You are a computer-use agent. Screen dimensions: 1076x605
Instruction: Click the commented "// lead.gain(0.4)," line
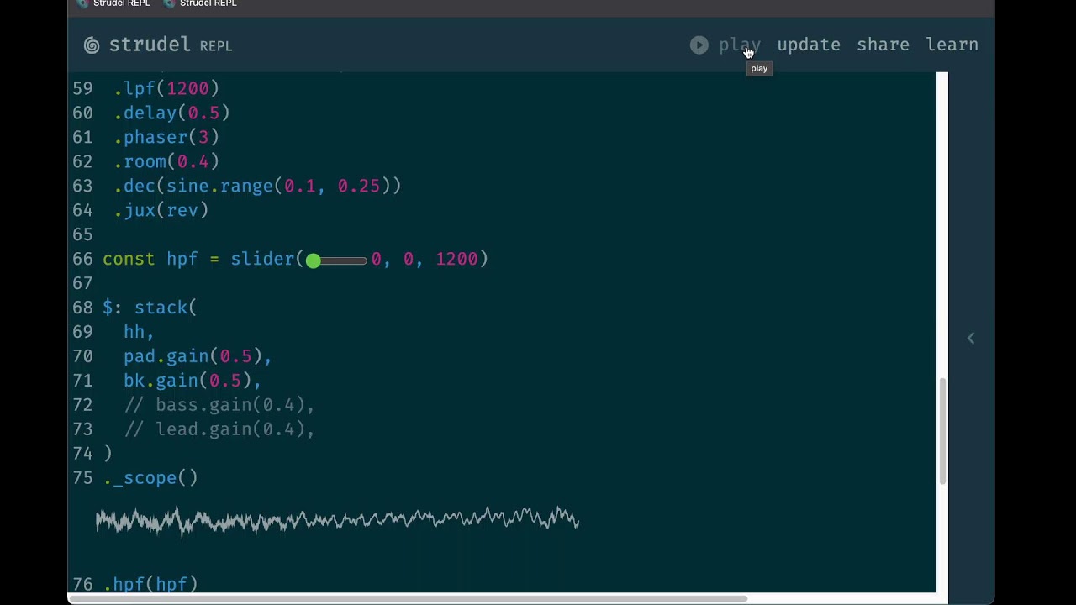219,429
